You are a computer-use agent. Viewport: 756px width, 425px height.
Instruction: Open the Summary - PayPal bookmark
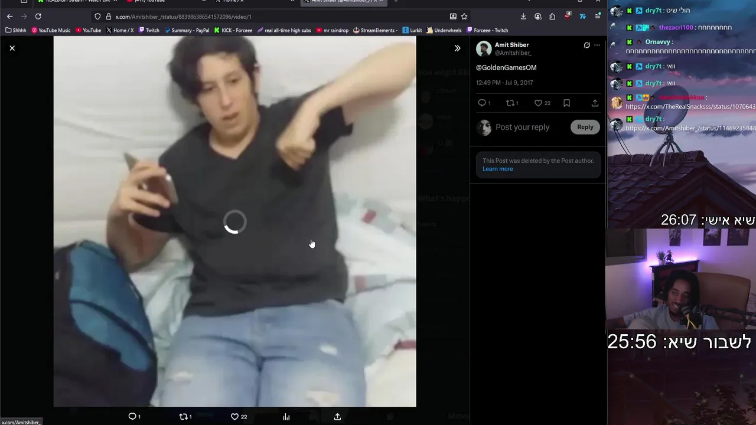(x=187, y=30)
